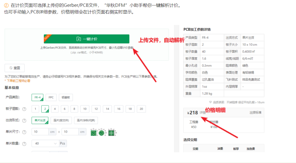Image resolution: width=296 pixels, height=163 pixels.
Task: Open help icon beside 单片尺寸
Action: (x=24, y=132)
